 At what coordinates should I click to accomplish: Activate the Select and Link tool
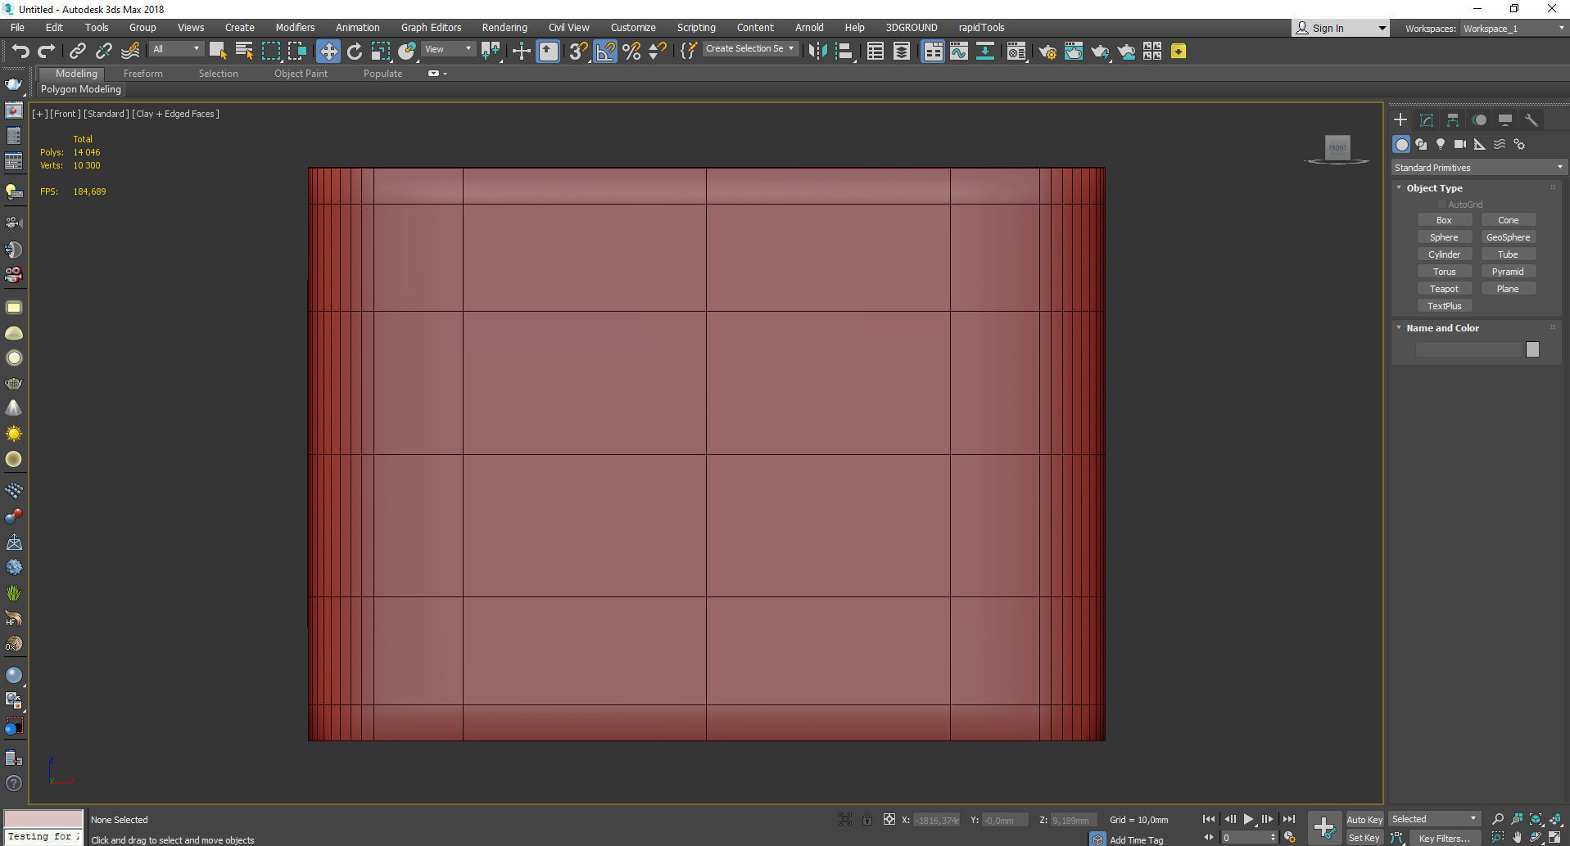tap(77, 52)
